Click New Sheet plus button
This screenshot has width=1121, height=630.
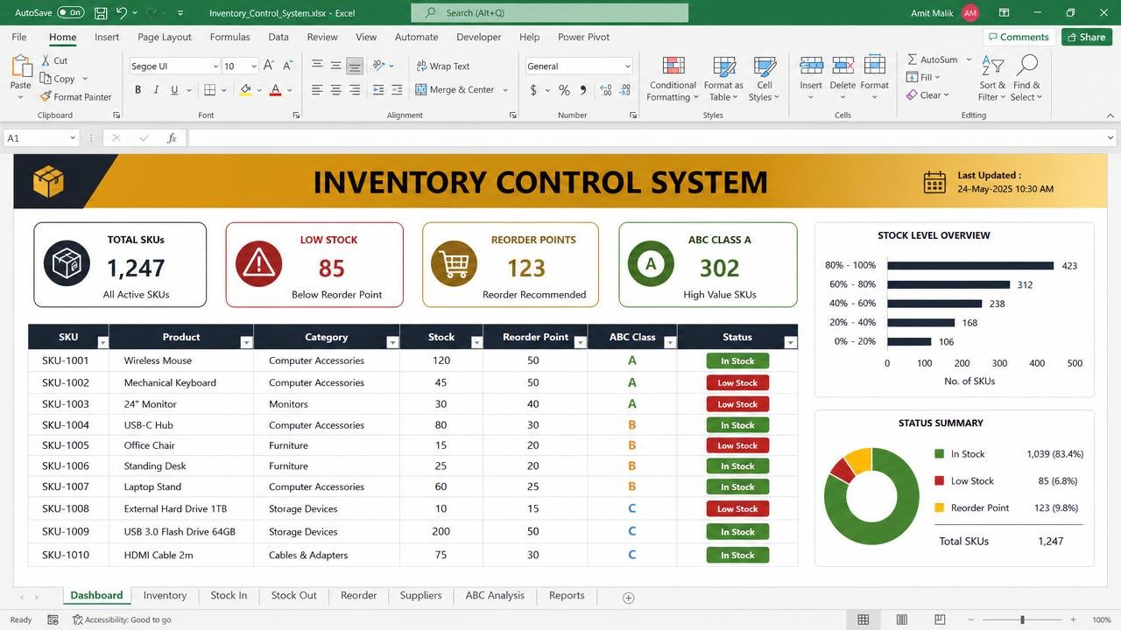point(628,598)
